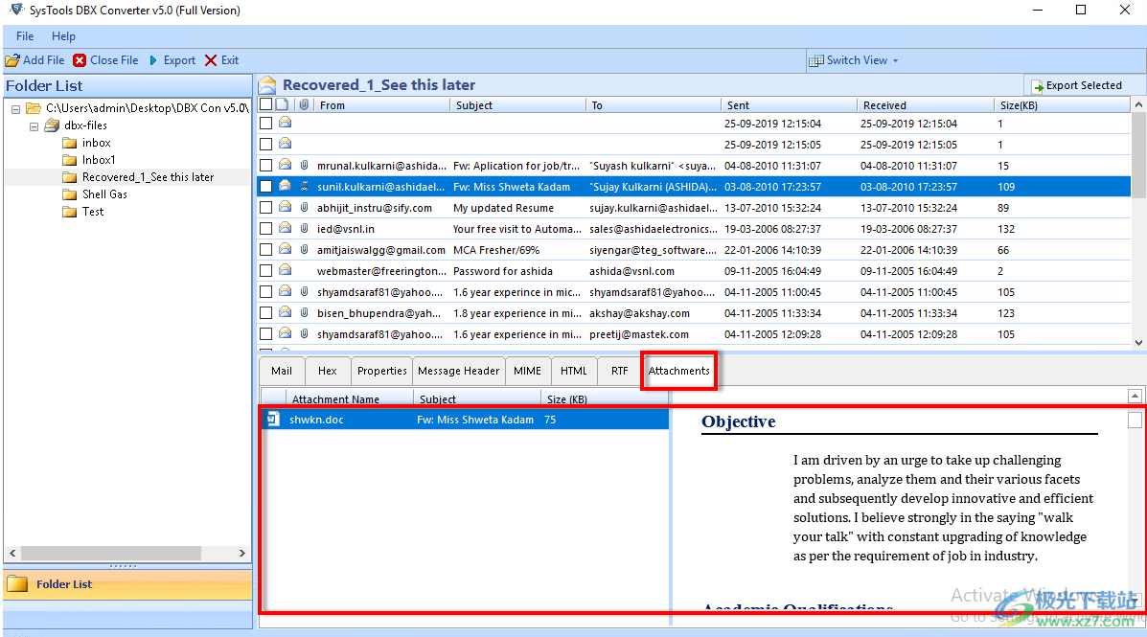The width and height of the screenshot is (1147, 637).
Task: Open the shwkn.doc attachment icon
Action: [274, 419]
